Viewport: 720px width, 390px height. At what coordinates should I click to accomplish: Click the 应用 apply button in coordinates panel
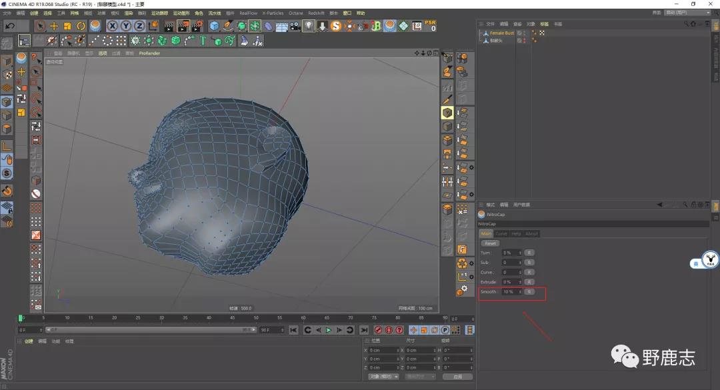[x=458, y=377]
